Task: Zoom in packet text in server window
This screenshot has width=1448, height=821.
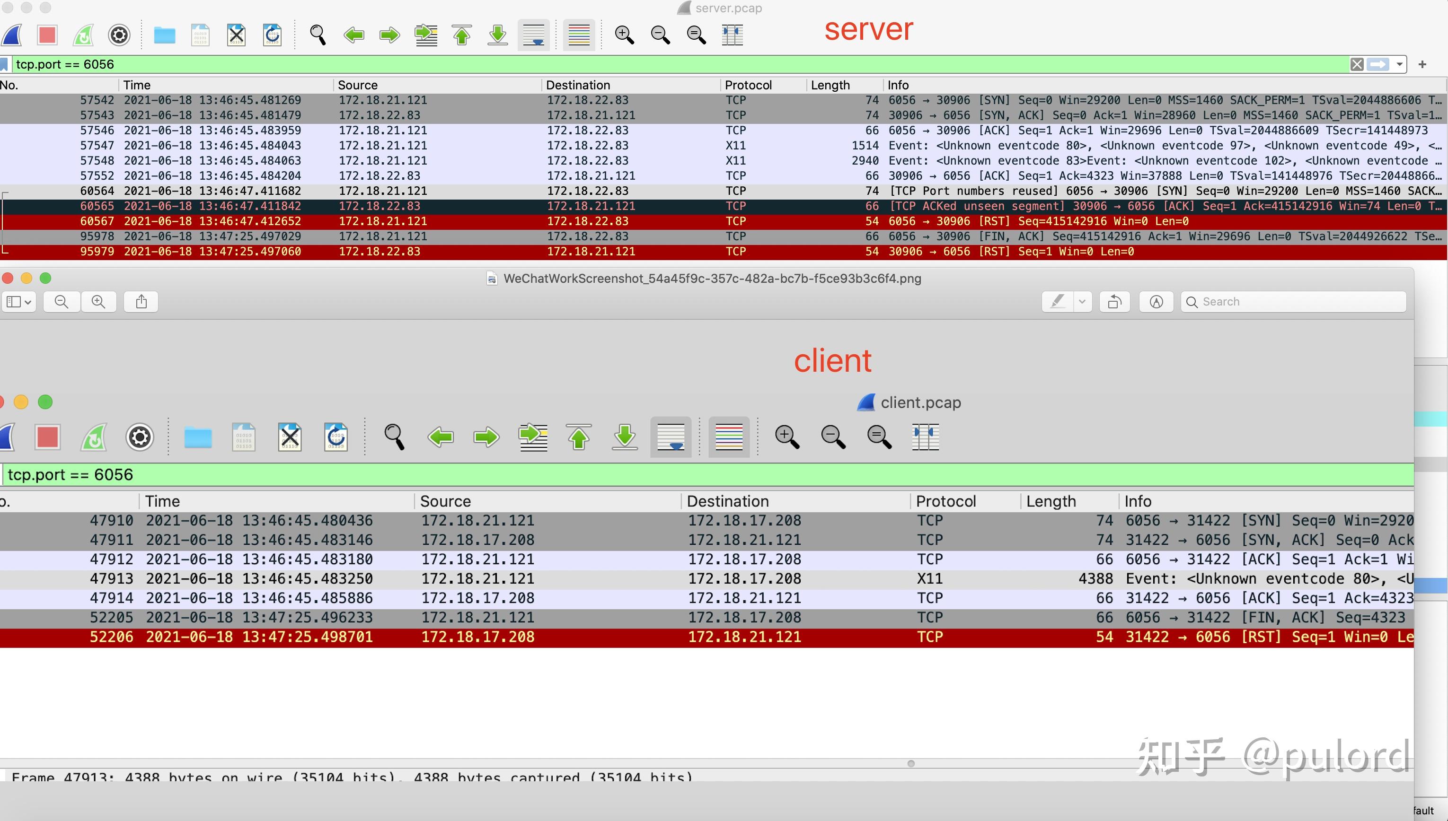Action: 625,35
